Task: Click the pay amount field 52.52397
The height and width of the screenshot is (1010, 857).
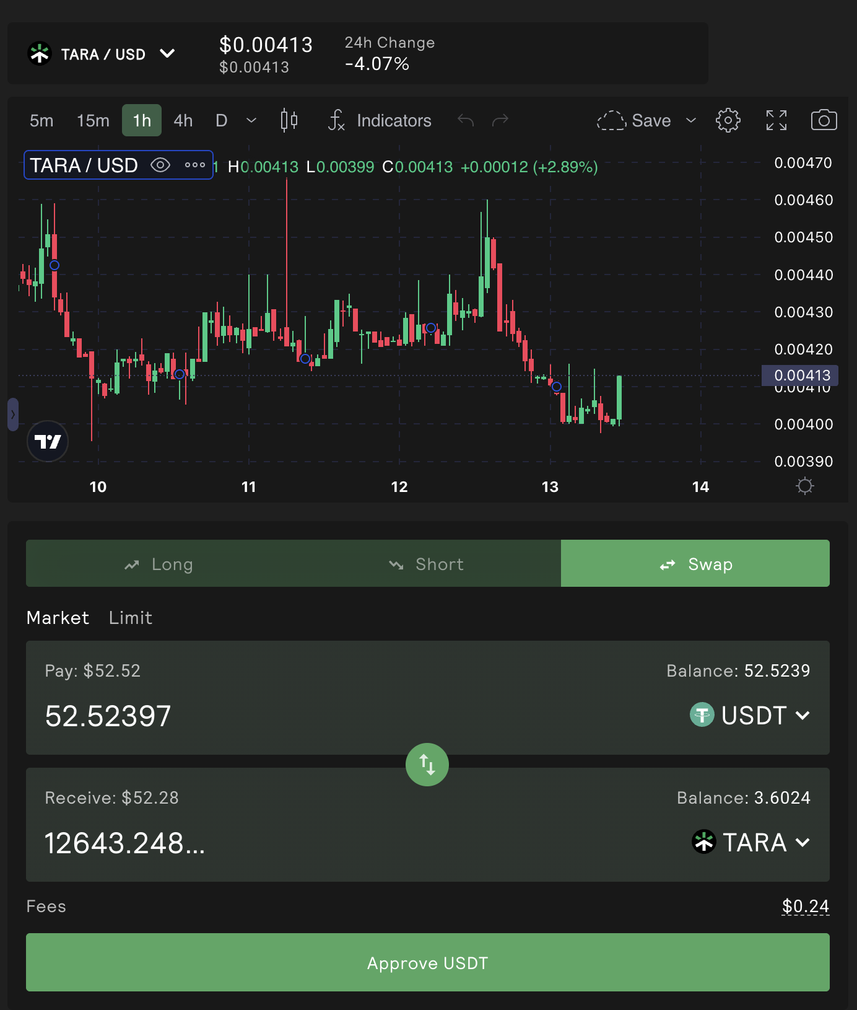Action: click(x=108, y=716)
